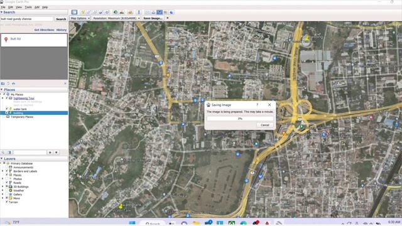
Task: Click the Search button
Action: tap(61, 19)
